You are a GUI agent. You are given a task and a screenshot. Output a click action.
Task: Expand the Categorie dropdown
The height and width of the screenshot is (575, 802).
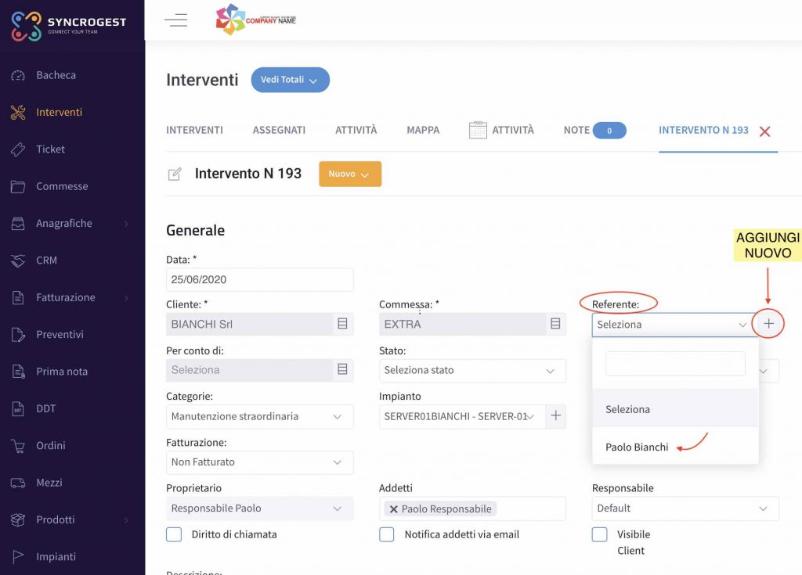(x=259, y=416)
